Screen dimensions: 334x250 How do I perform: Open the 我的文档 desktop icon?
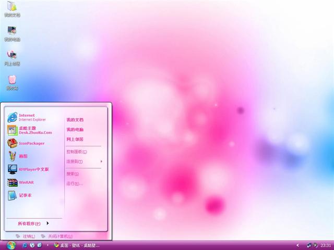tap(12, 9)
